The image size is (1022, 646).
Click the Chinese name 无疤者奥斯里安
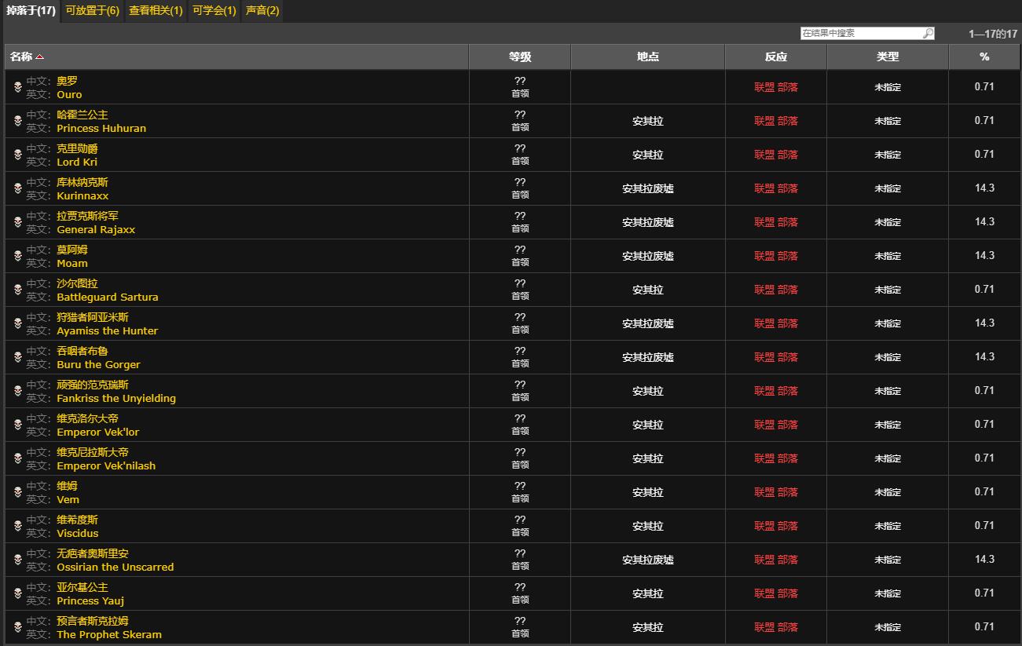[93, 553]
